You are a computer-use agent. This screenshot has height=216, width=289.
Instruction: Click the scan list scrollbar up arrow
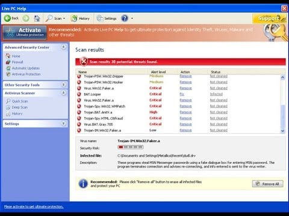[x=282, y=77]
